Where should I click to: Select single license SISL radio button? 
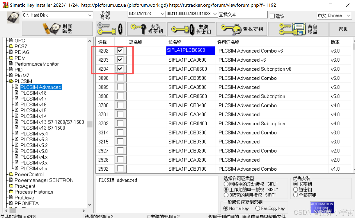226,190
